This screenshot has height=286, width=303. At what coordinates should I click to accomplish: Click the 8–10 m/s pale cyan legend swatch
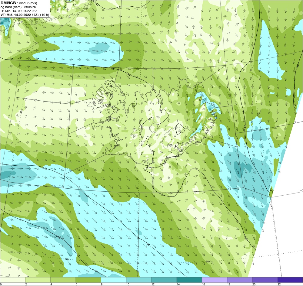(x=114, y=280)
